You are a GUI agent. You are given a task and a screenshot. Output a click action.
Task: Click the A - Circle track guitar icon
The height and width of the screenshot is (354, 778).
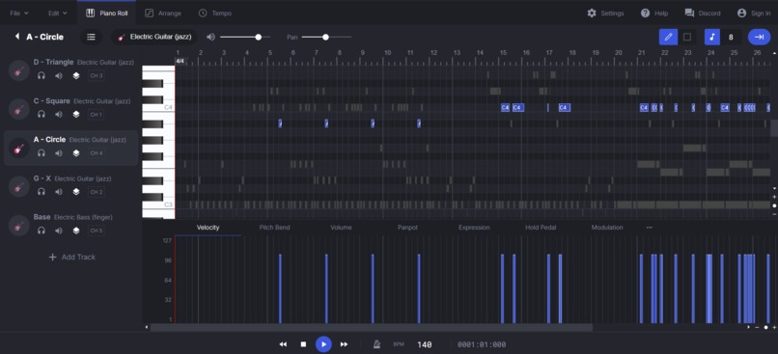pyautogui.click(x=19, y=148)
